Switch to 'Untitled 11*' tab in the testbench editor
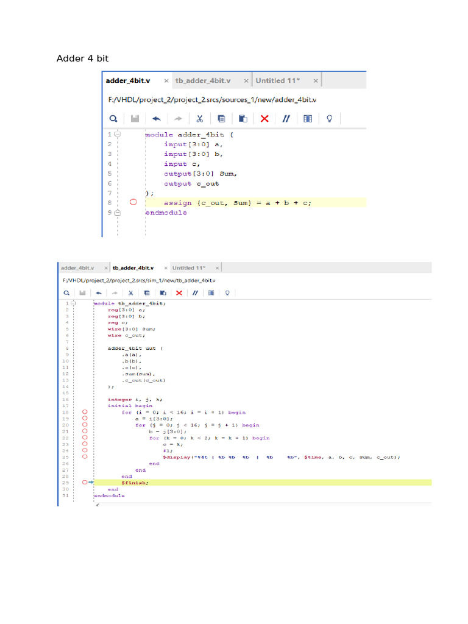 coord(189,268)
